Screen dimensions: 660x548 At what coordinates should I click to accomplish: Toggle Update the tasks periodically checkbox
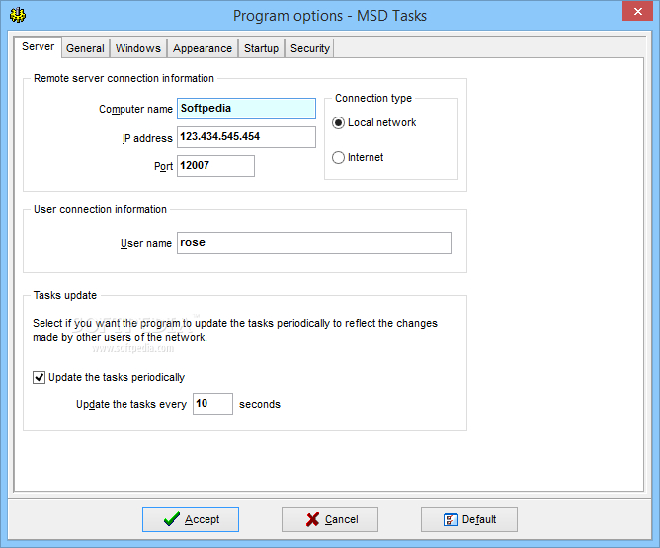[40, 377]
